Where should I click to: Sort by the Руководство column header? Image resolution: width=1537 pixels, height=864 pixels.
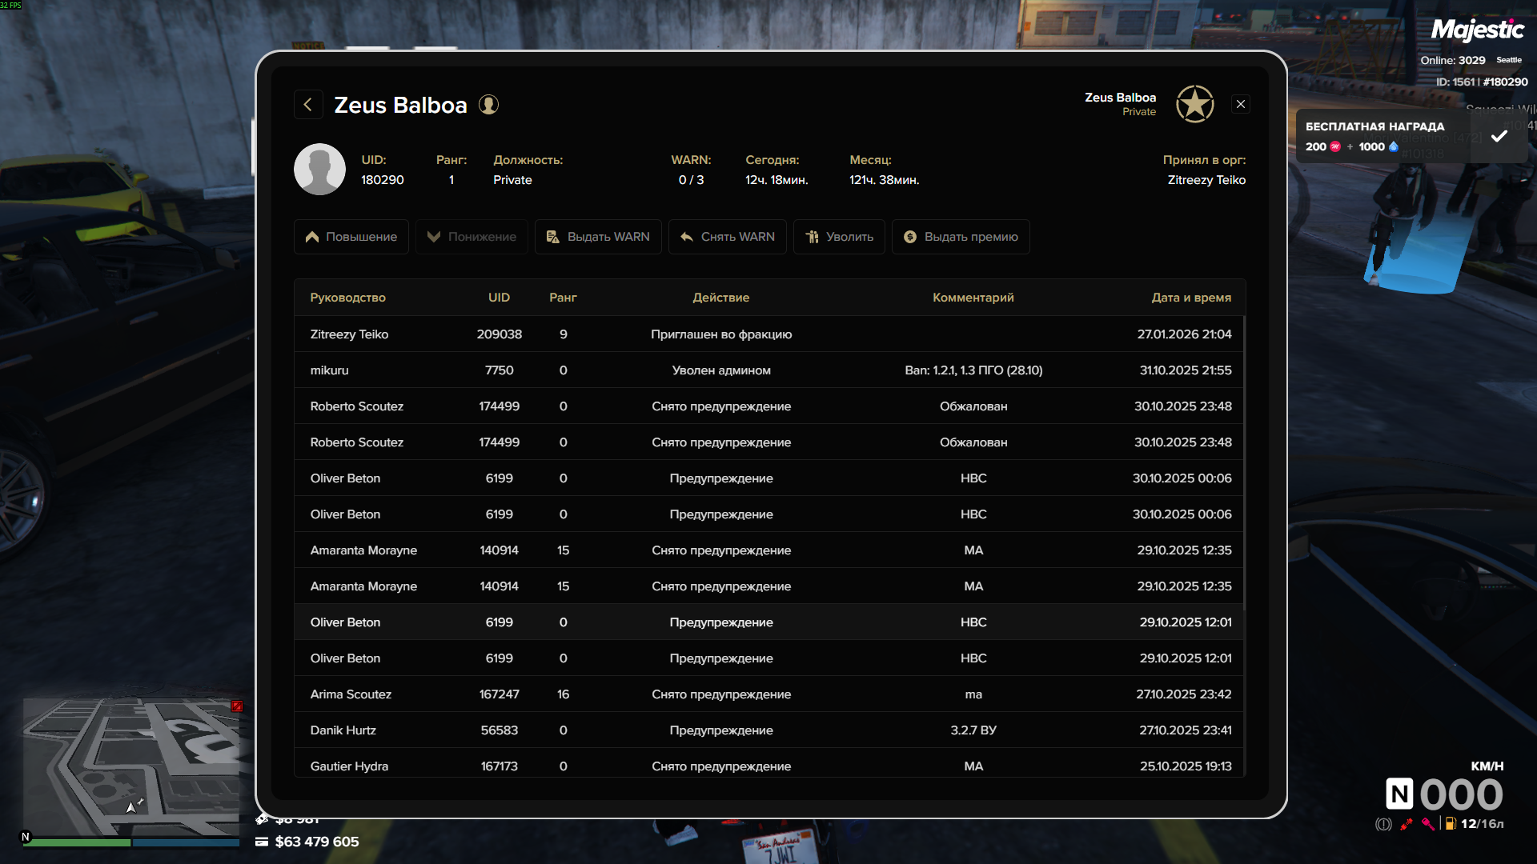(x=347, y=298)
